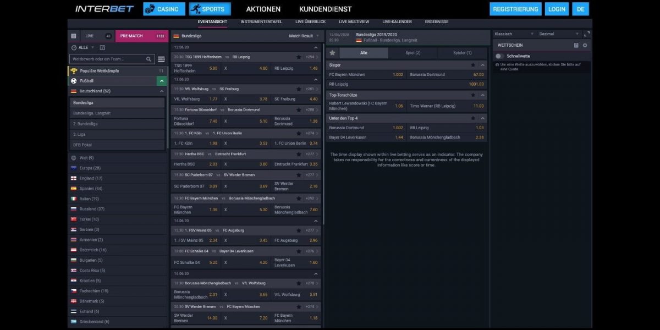Collapse the Unter den Top 4 section

[x=482, y=118]
